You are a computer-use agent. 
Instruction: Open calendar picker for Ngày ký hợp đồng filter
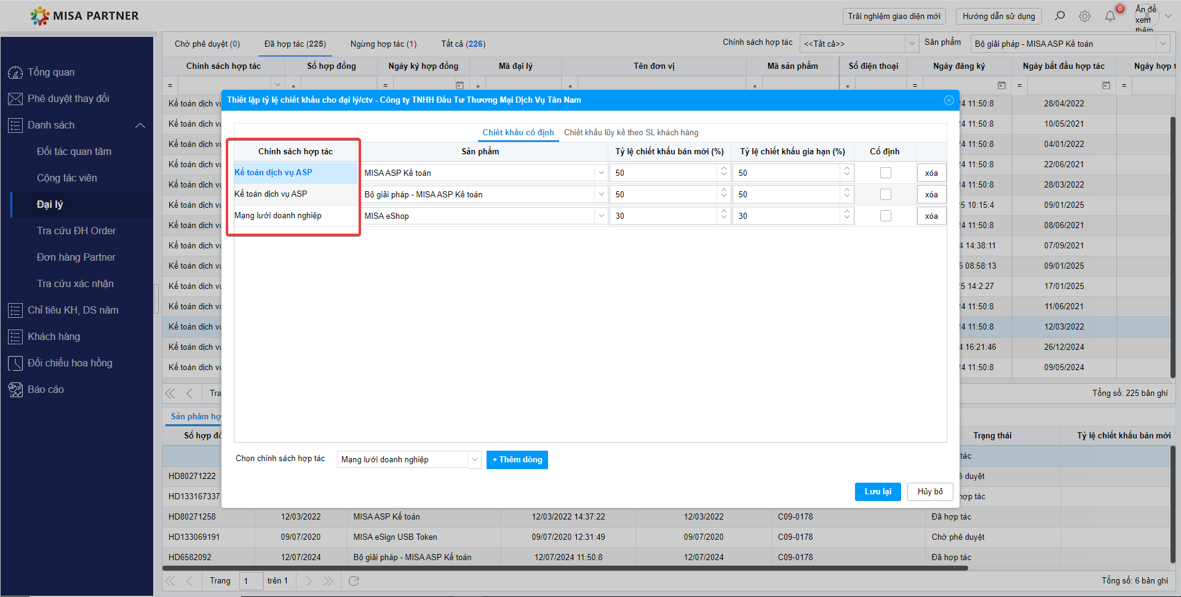(459, 85)
